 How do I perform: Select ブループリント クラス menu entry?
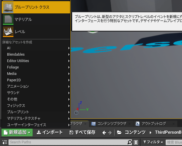click(36, 7)
